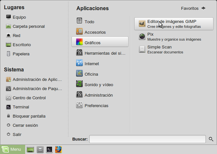Click Bloquear pantalla
The height and width of the screenshot is (154, 217).
click(x=29, y=116)
